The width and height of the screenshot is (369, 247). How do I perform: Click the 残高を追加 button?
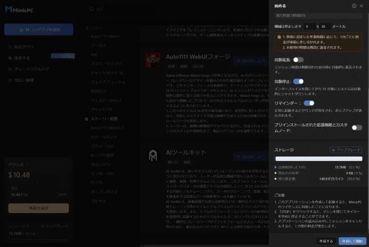[39, 208]
